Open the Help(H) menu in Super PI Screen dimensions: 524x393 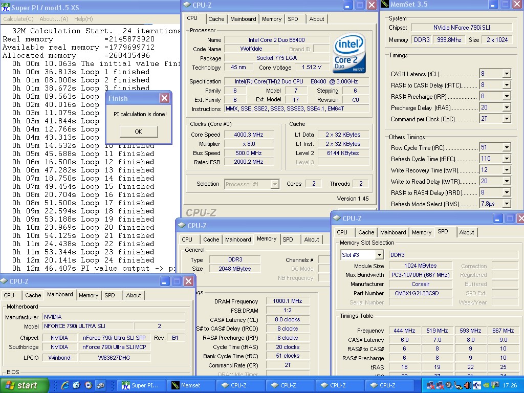(x=83, y=19)
